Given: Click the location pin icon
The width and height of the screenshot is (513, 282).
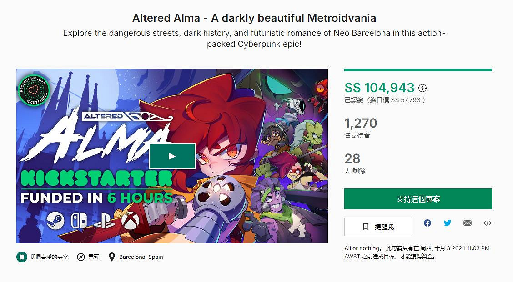Looking at the screenshot, I should pos(111,257).
